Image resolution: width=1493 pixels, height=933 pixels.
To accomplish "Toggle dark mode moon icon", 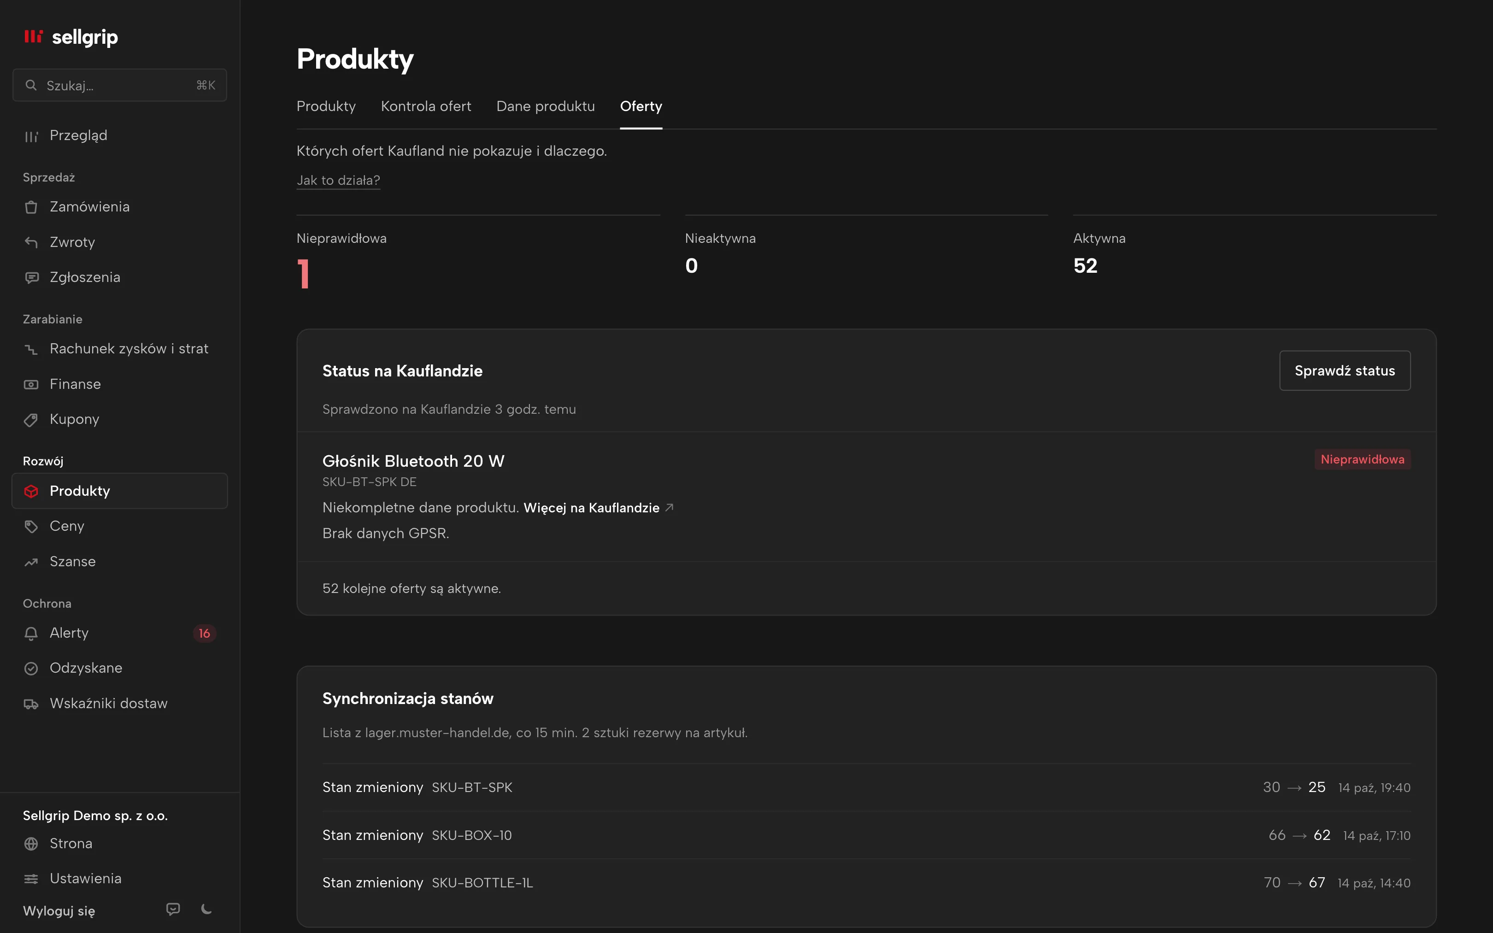I will 207,909.
